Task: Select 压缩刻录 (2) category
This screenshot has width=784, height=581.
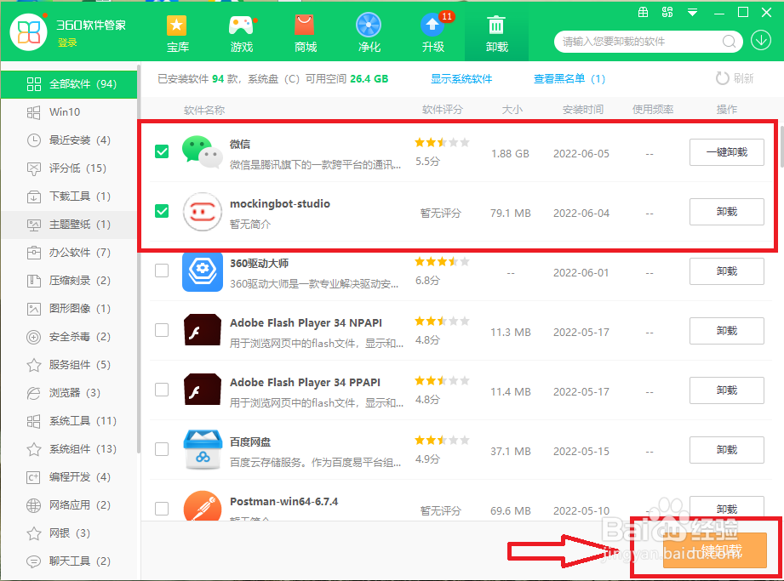Action: (69, 280)
